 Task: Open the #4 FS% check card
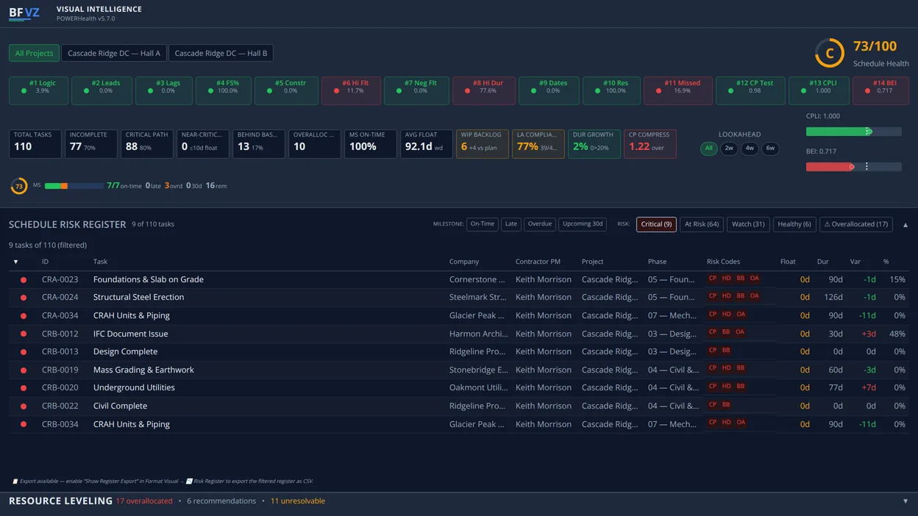[223, 91]
